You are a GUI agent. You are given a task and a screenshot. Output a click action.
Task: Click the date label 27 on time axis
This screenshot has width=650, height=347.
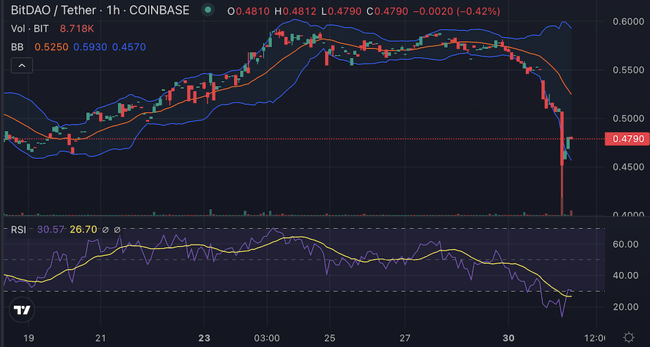[x=405, y=337]
